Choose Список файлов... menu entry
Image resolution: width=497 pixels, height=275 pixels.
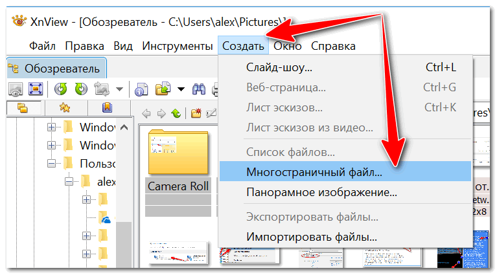pyautogui.click(x=345, y=152)
